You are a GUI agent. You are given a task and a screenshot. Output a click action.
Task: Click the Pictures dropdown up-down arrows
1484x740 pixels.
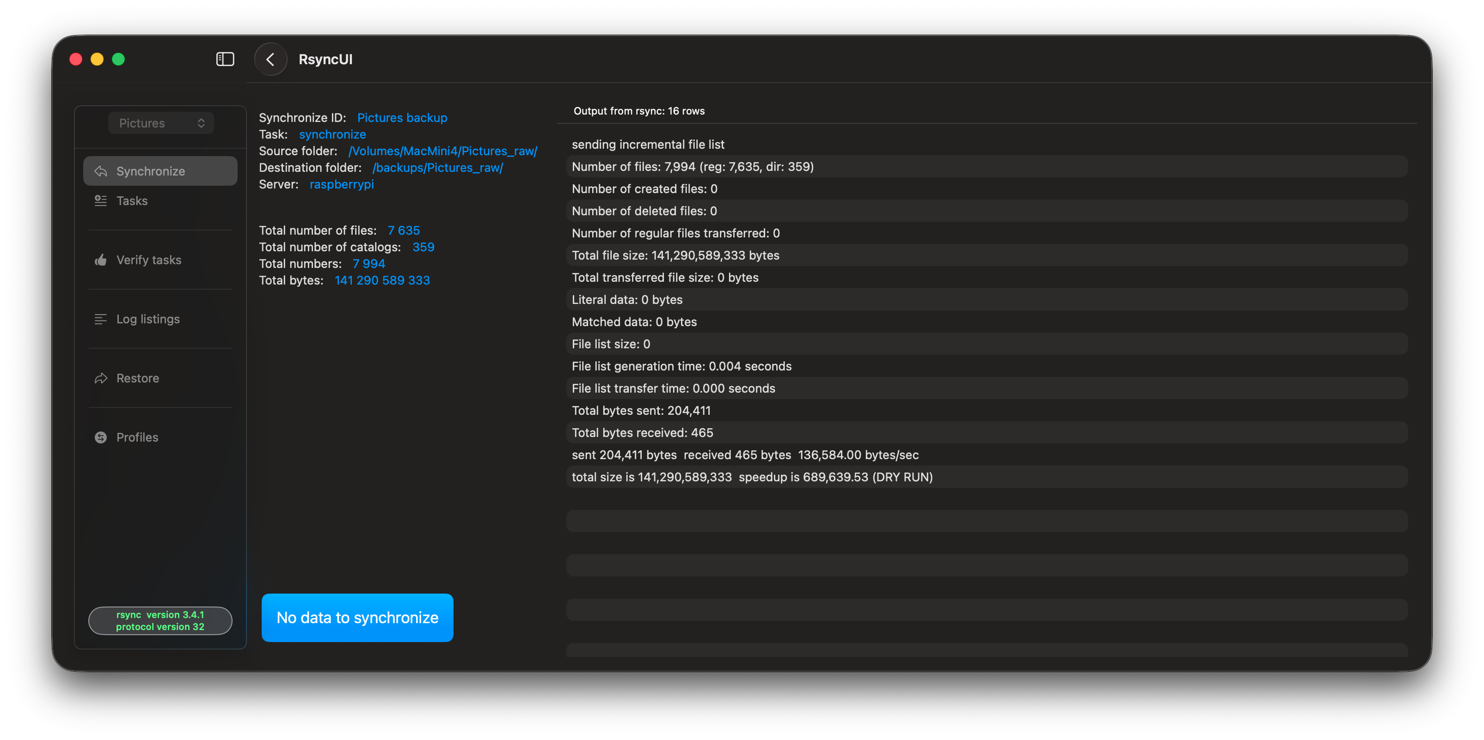pyautogui.click(x=201, y=123)
